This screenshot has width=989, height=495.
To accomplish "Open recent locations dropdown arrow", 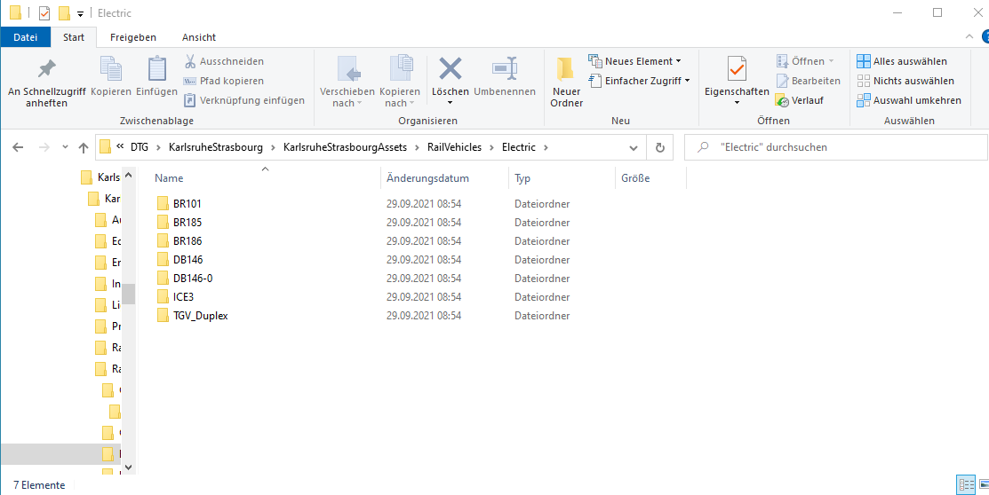I will tap(65, 147).
